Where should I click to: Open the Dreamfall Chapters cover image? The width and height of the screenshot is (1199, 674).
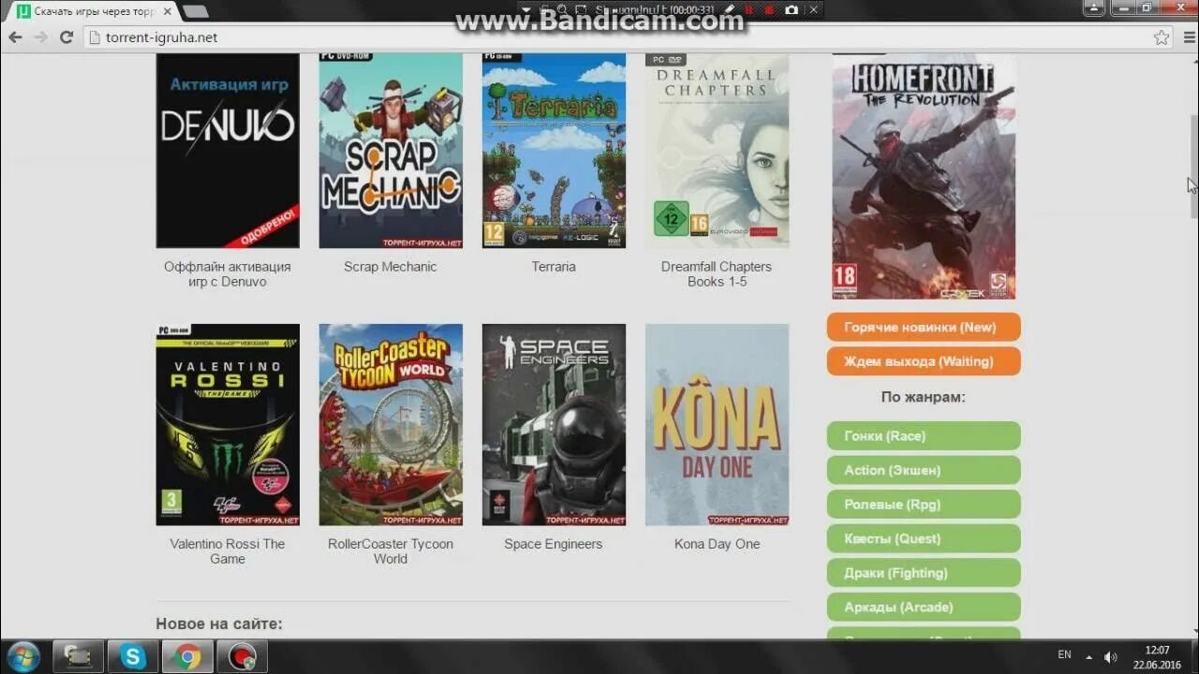(717, 150)
